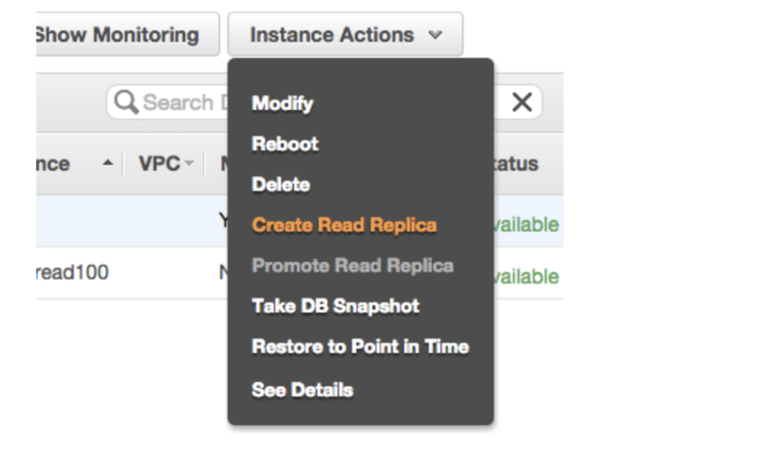The width and height of the screenshot is (778, 463).
Task: Focus the Search text field
Action: point(182,102)
